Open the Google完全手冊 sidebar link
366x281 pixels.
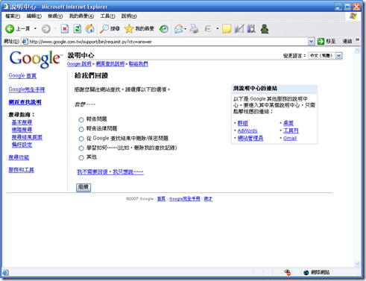coord(27,89)
